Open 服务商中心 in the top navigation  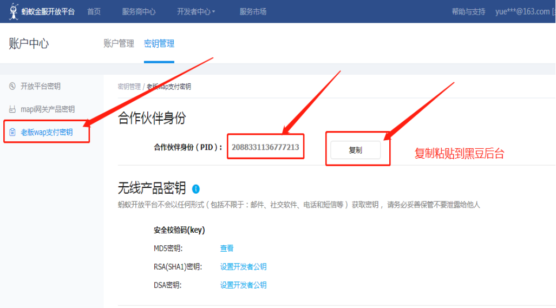[x=139, y=12]
